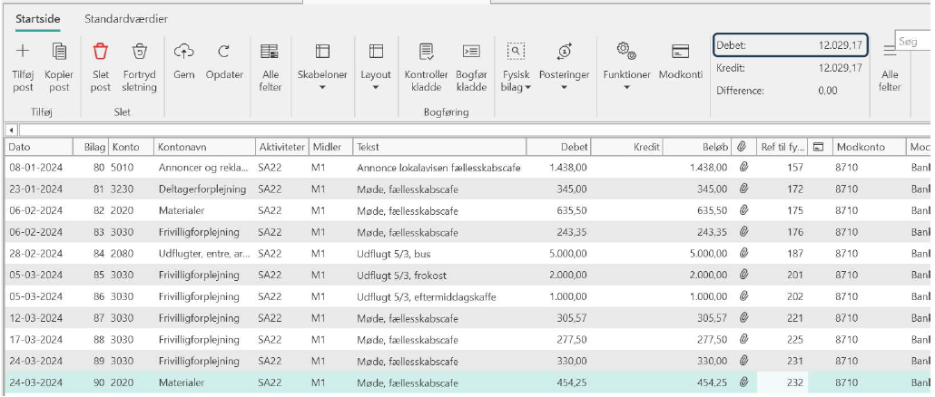Click paperclip icon in bilag 83 row
This screenshot has width=935, height=397.
pyautogui.click(x=743, y=232)
